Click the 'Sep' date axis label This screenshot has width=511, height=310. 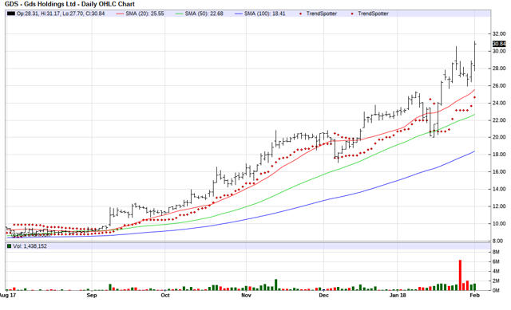92,296
